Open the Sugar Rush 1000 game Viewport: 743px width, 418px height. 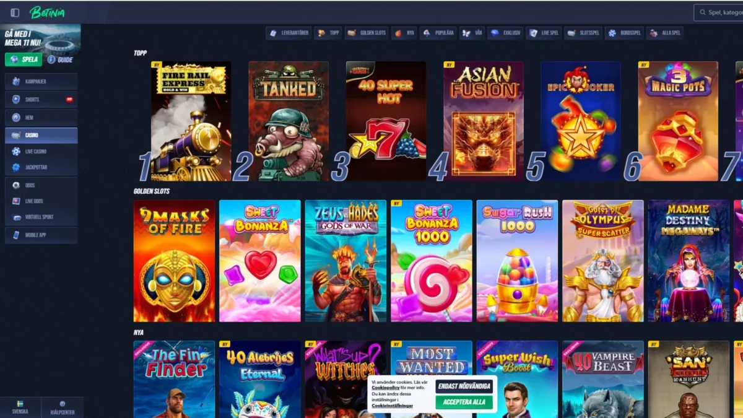pyautogui.click(x=517, y=261)
